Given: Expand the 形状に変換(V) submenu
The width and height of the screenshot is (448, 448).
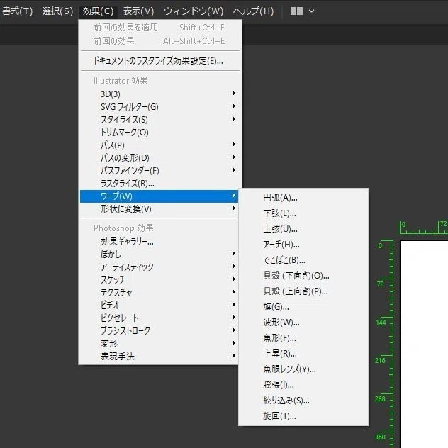Looking at the screenshot, I should (160, 209).
